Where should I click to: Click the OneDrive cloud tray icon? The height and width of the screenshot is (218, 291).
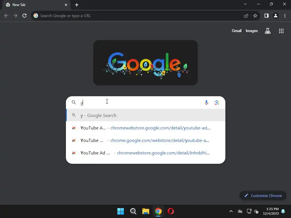pyautogui.click(x=240, y=211)
